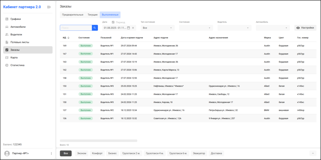This screenshot has width=321, height=160.
Task: Open the calendar date picker icon
Action: point(129,28)
